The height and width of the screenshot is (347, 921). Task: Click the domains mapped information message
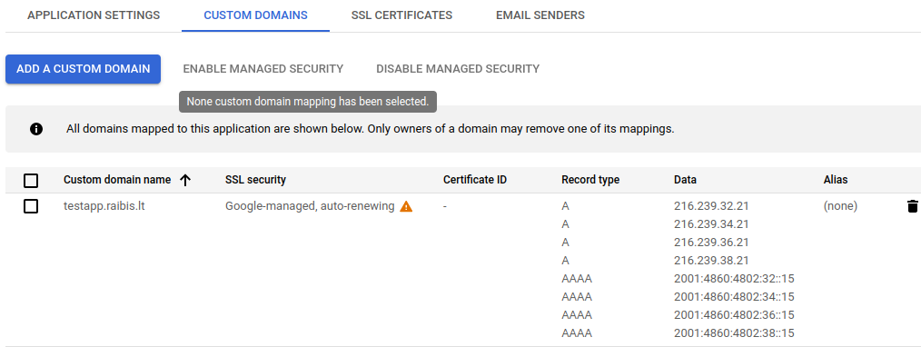pos(370,129)
